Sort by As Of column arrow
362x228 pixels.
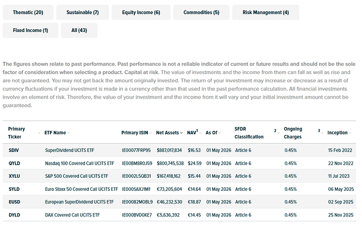point(219,133)
